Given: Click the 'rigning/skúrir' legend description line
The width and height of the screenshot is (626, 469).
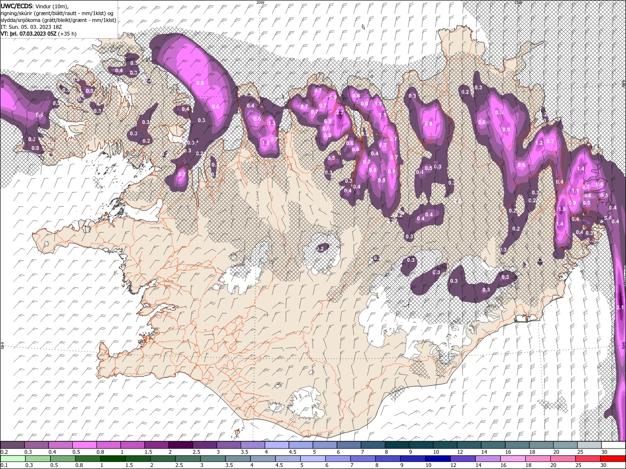Looking at the screenshot, I should pos(58,13).
